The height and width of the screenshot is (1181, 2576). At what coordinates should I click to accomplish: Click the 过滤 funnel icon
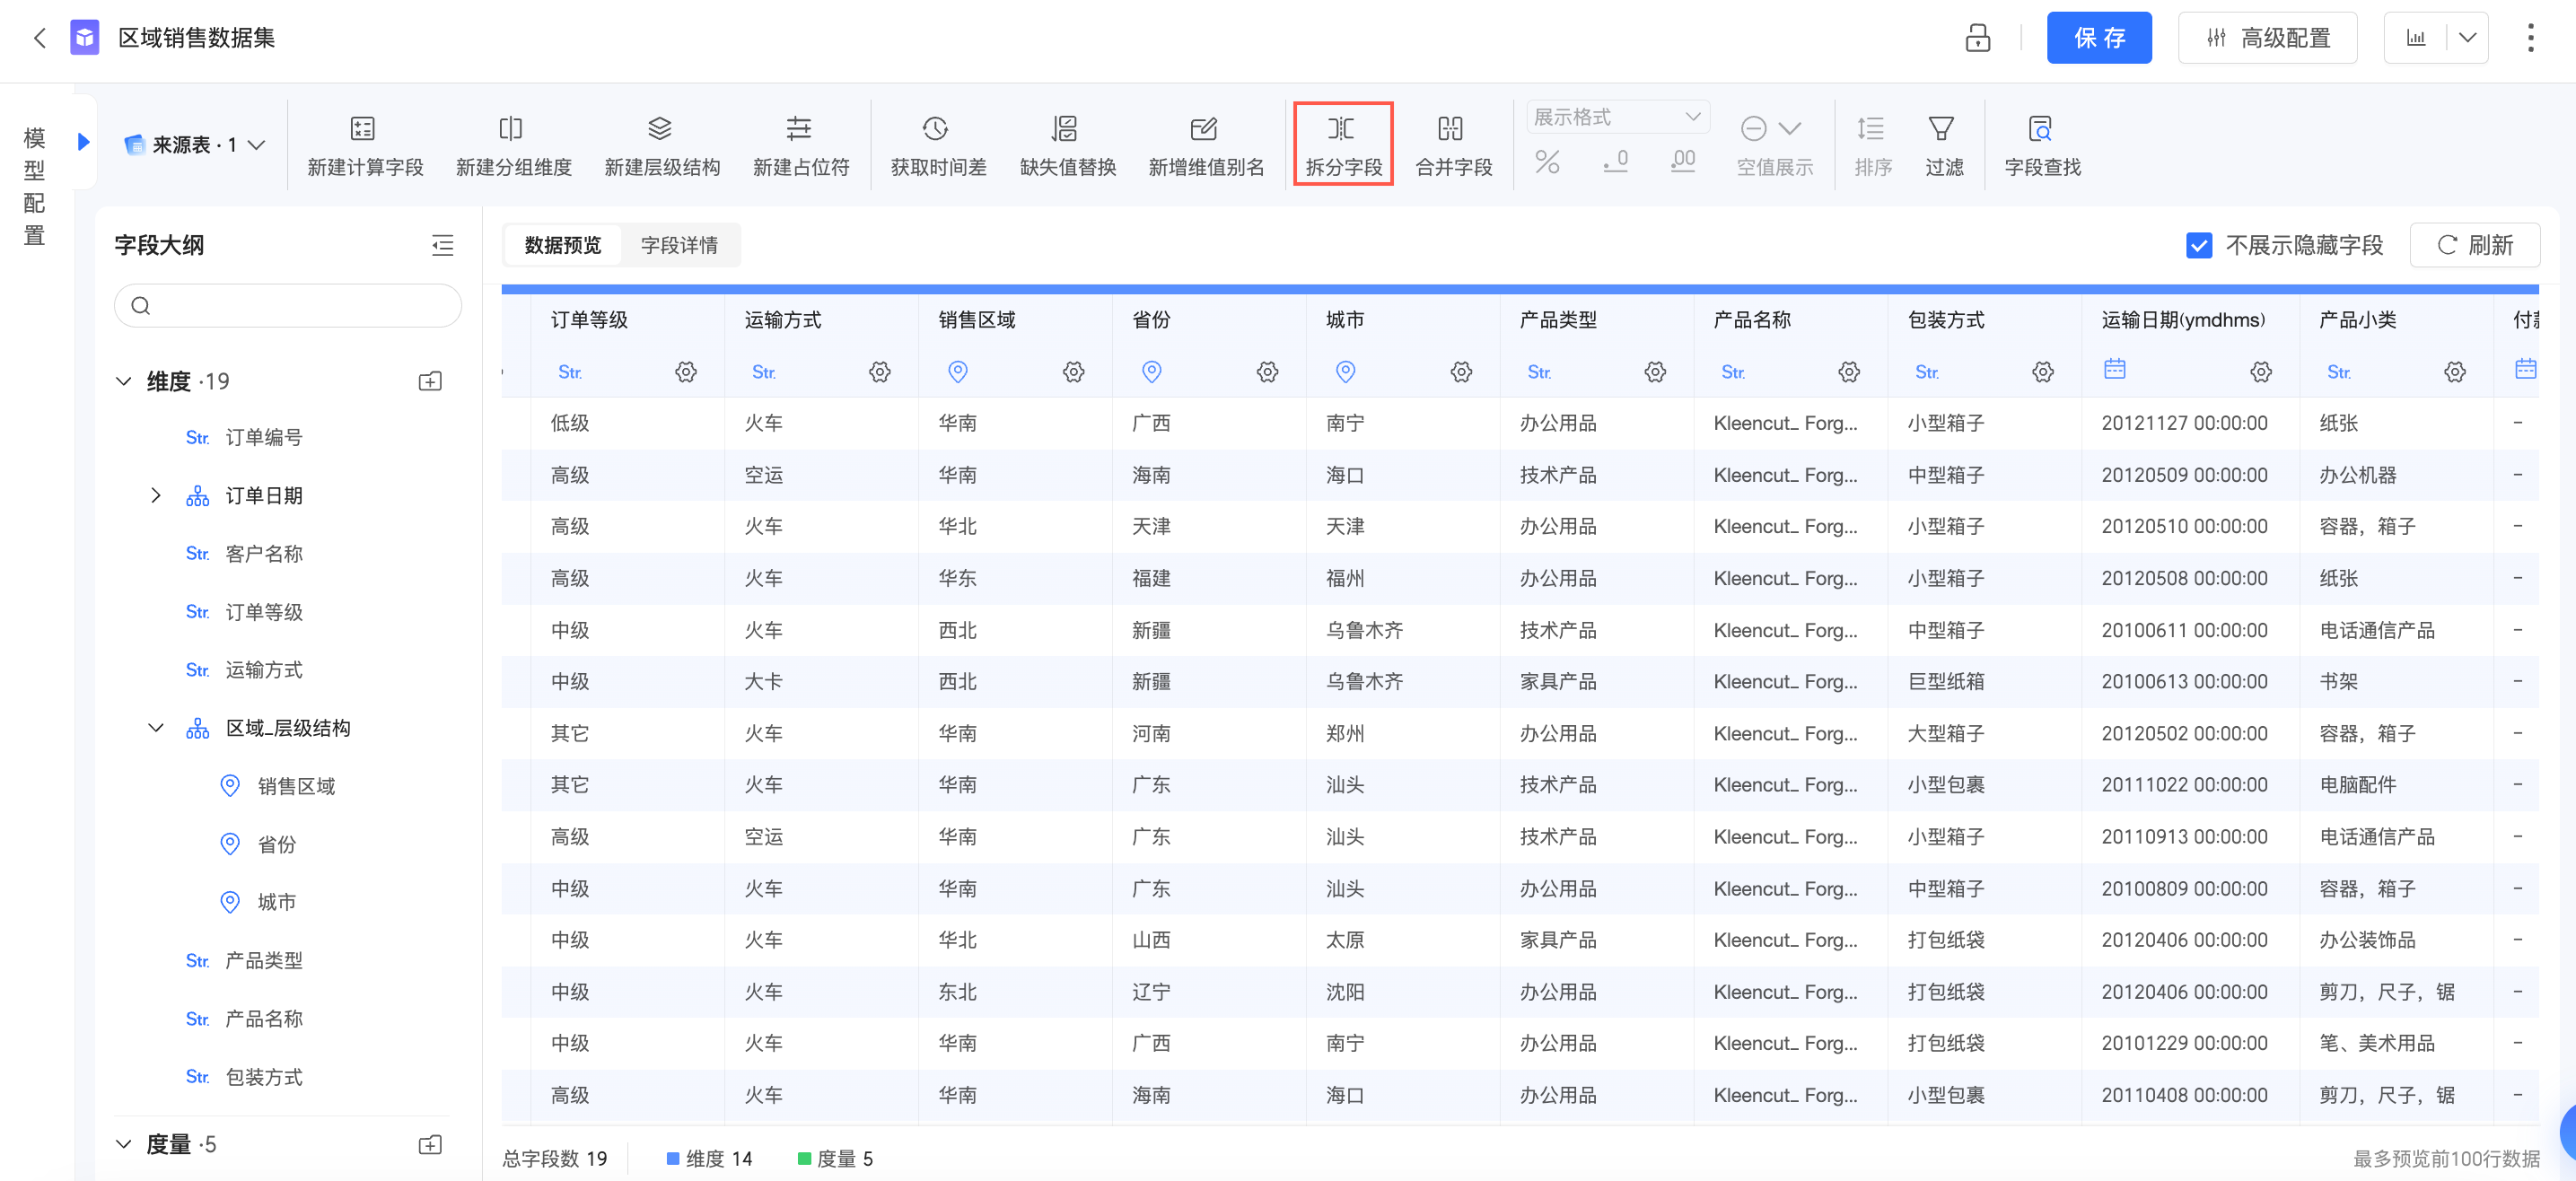pos(1941,129)
